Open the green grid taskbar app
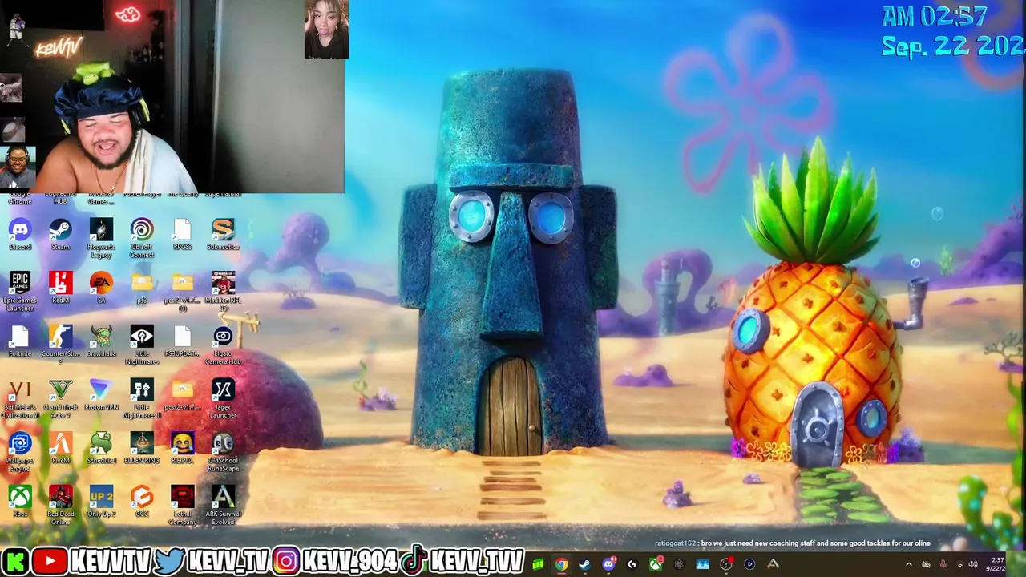Viewport: 1026px width, 577px height. [x=538, y=564]
